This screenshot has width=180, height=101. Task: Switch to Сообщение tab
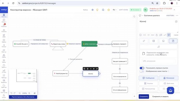[148, 78]
